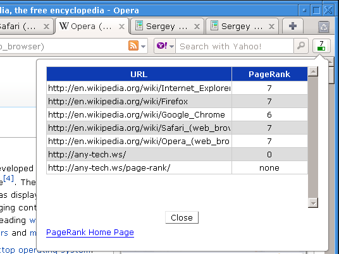339x254 pixels.
Task: Select the Opera_(web_bro URL row
Action: point(139,141)
